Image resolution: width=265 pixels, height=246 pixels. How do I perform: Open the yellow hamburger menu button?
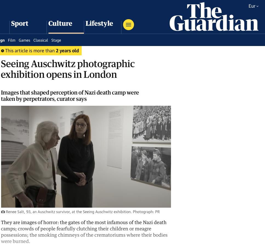pyautogui.click(x=129, y=25)
